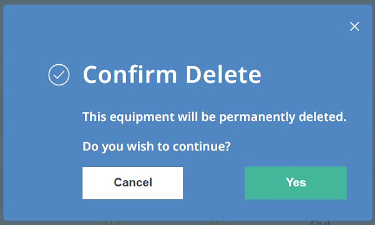This screenshot has width=375, height=225.
Task: Click the circled checkmark icon beside the title
Action: [x=59, y=75]
